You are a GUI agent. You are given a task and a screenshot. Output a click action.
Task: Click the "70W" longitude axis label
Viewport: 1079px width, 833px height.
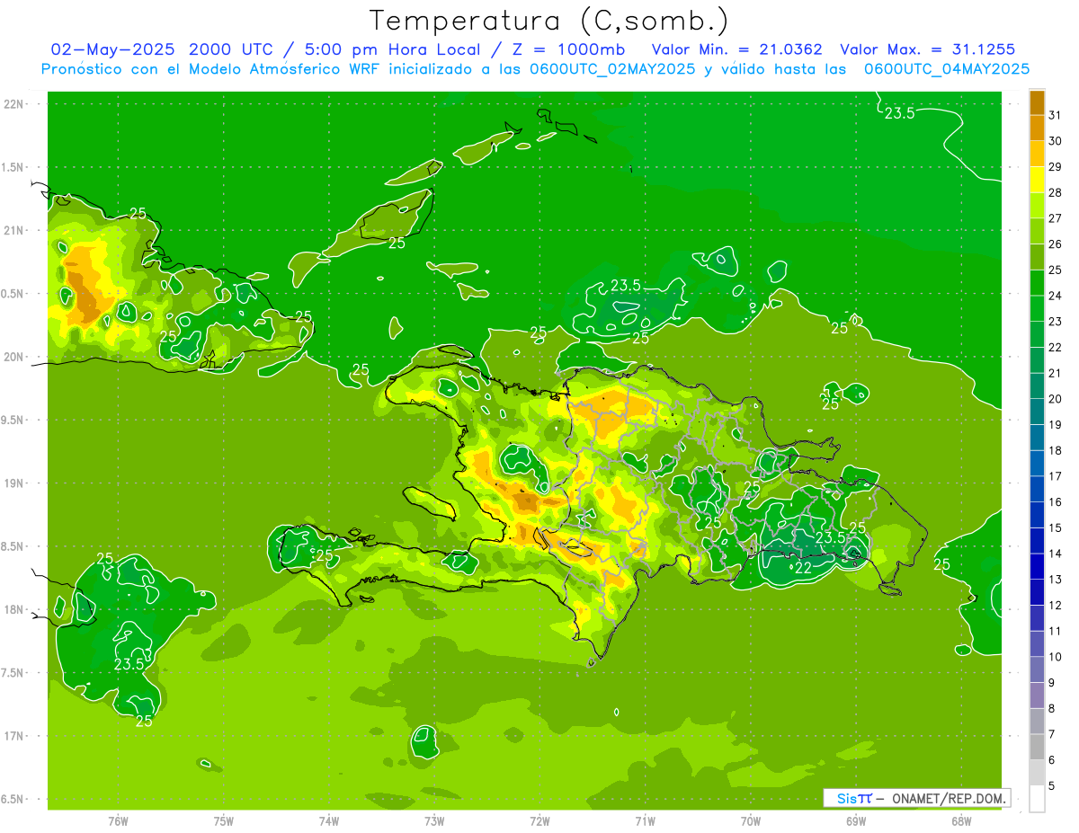click(751, 820)
